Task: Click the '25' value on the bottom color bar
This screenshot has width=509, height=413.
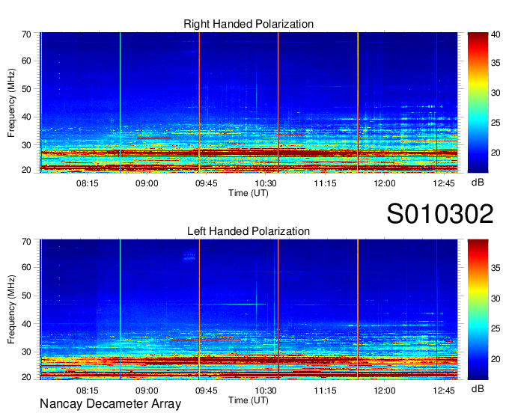Action: coord(496,329)
